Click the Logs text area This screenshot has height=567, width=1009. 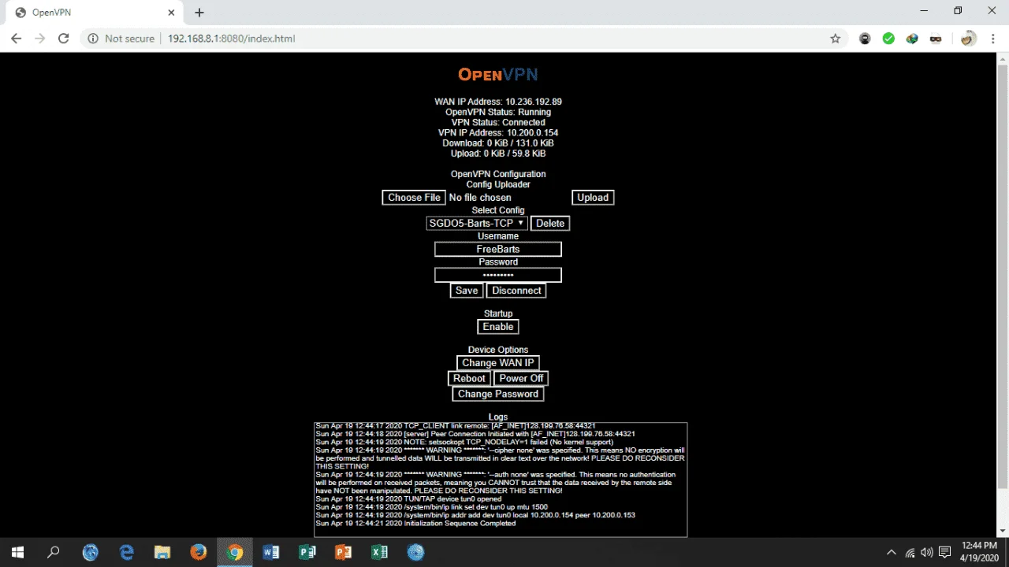point(501,480)
